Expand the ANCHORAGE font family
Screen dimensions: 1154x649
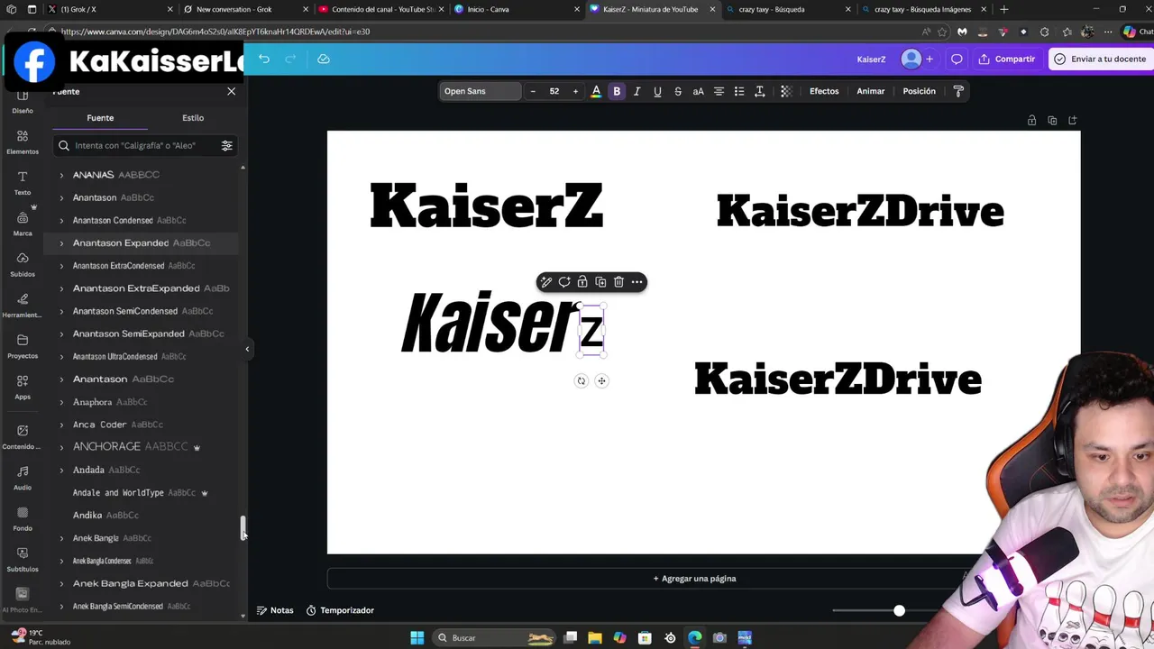point(62,447)
